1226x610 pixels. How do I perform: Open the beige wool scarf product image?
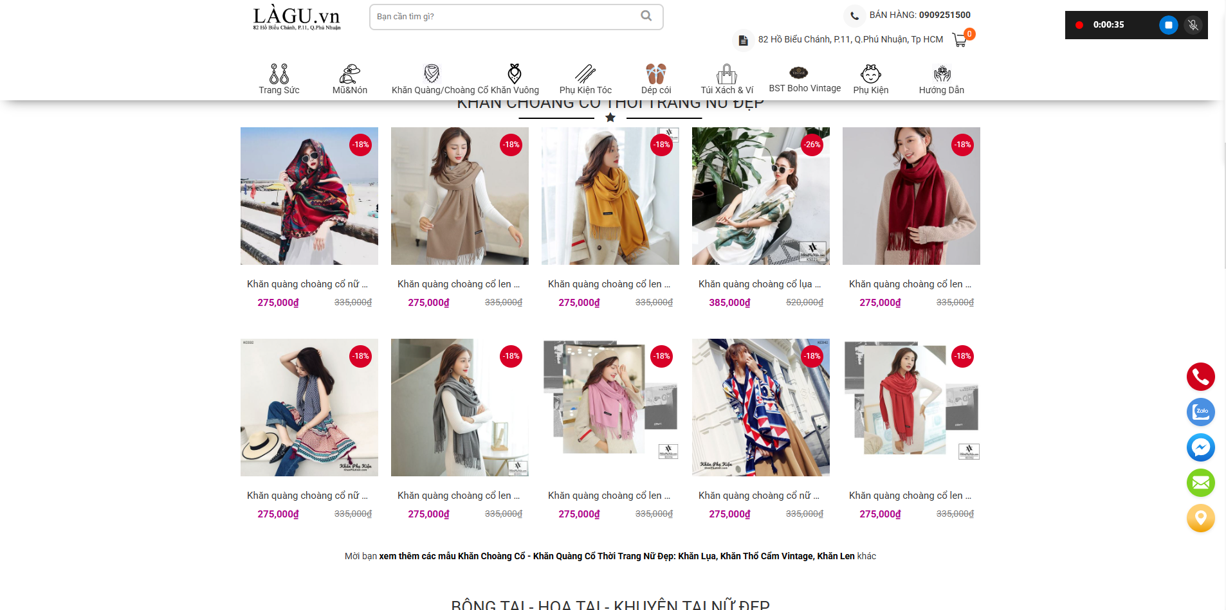(x=460, y=196)
